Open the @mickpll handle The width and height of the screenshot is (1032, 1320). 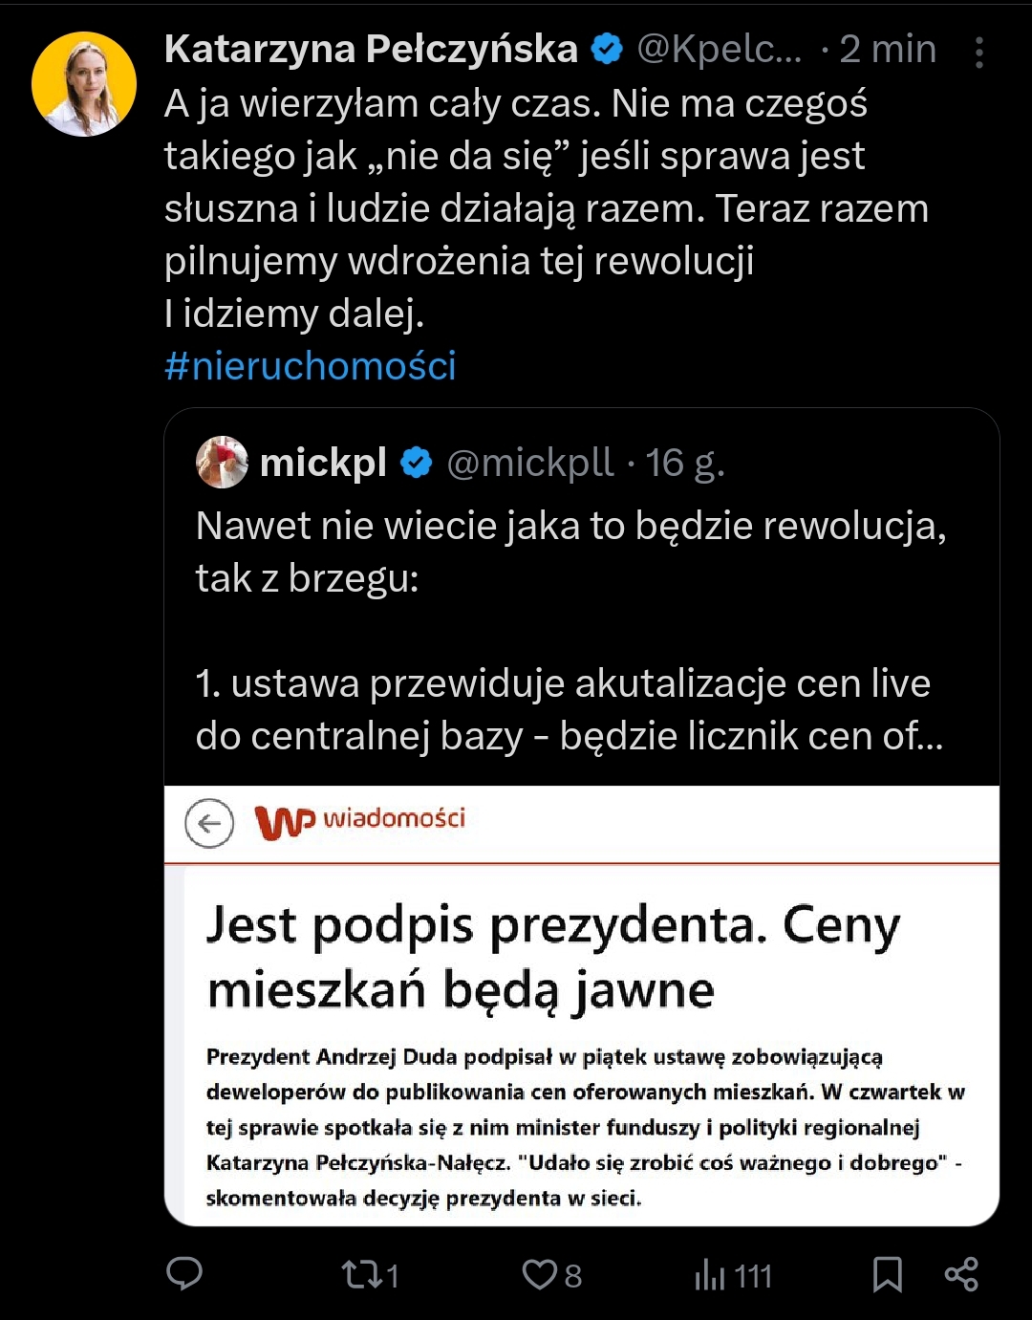pos(530,463)
